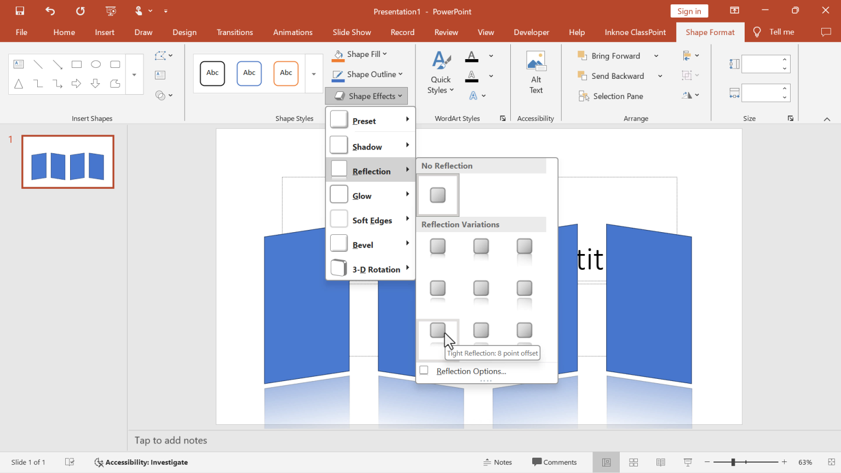Expand the Shape Styles gallery

[313, 73]
